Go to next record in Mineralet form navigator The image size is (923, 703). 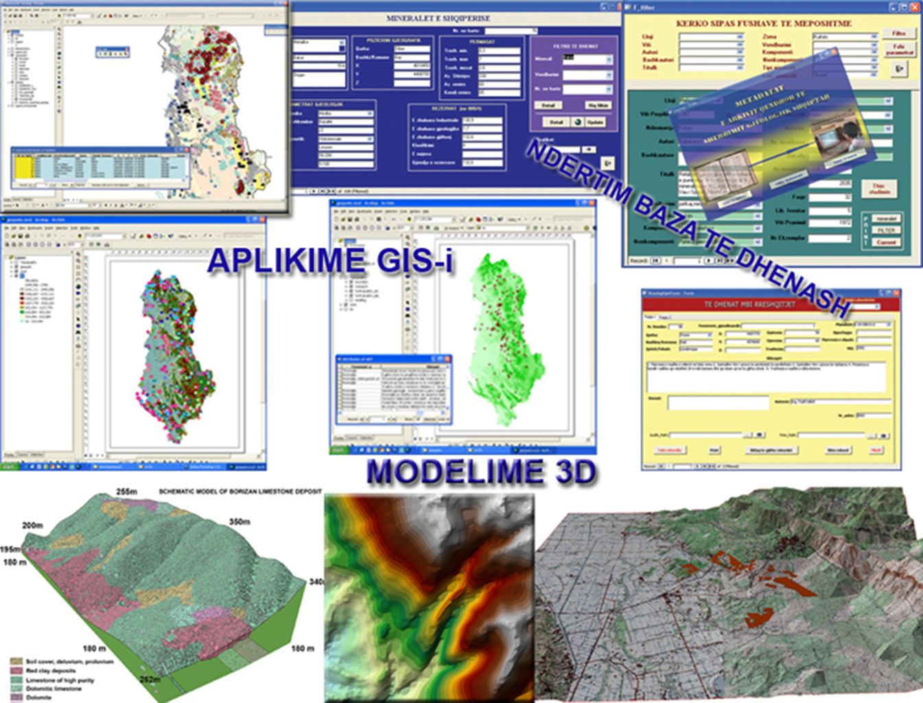(315, 191)
